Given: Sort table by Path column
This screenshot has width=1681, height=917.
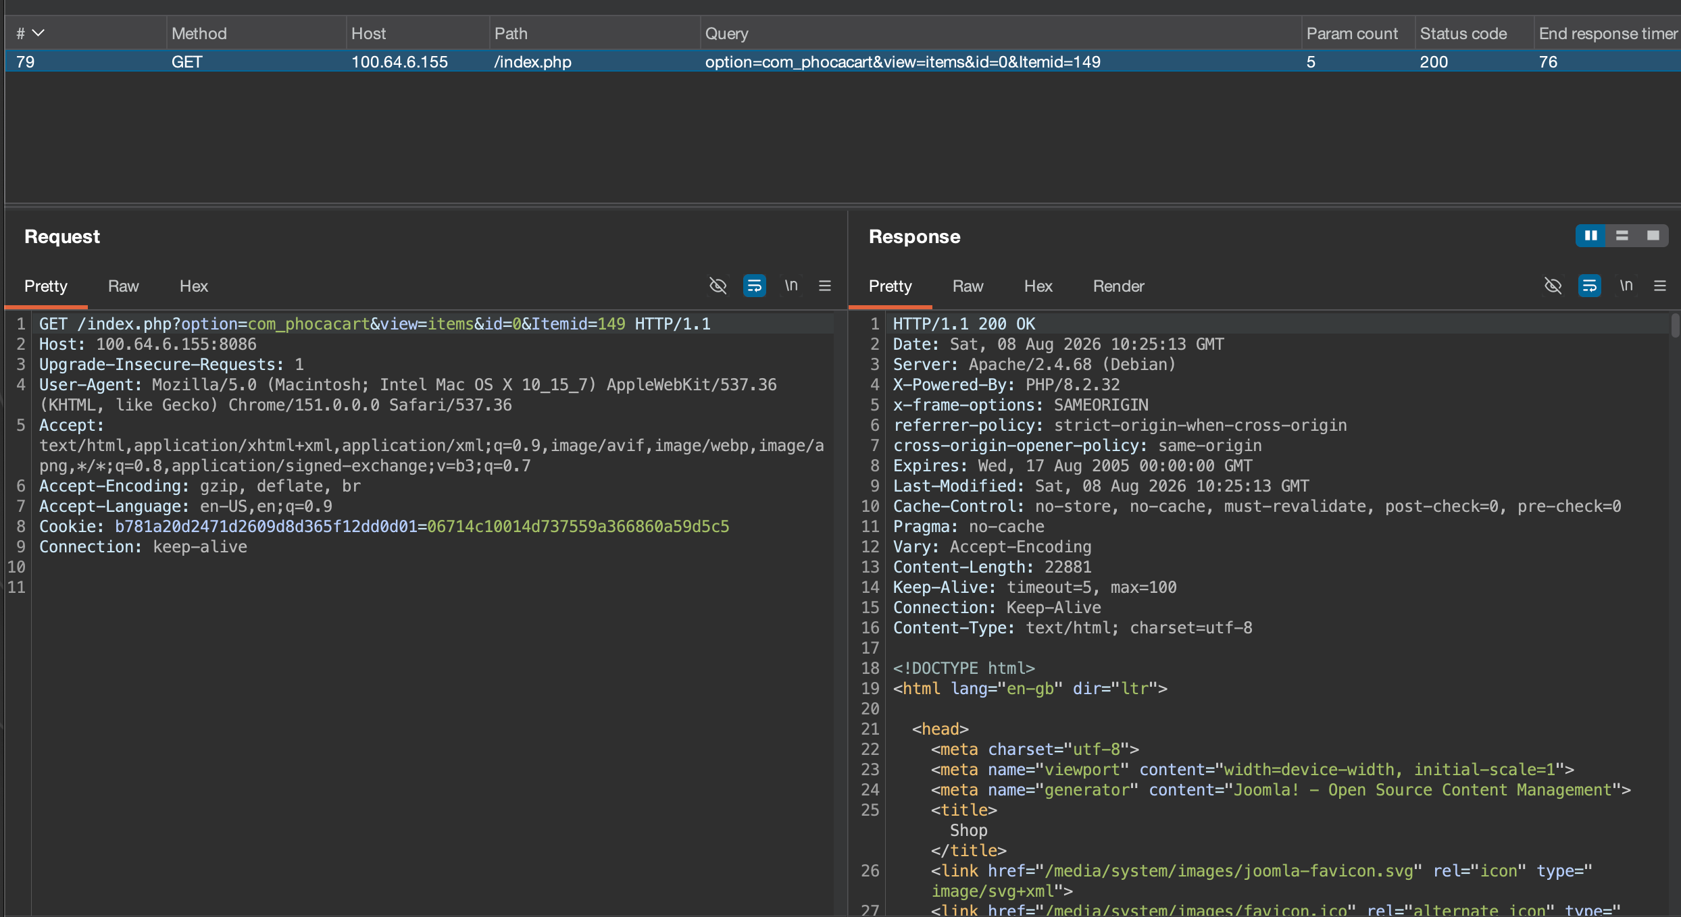Looking at the screenshot, I should coord(595,33).
